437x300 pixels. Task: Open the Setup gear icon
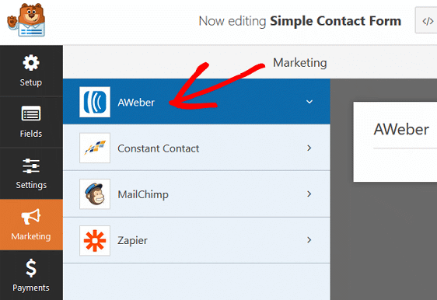point(31,63)
